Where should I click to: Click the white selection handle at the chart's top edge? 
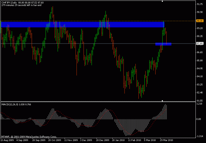click(x=162, y=1)
